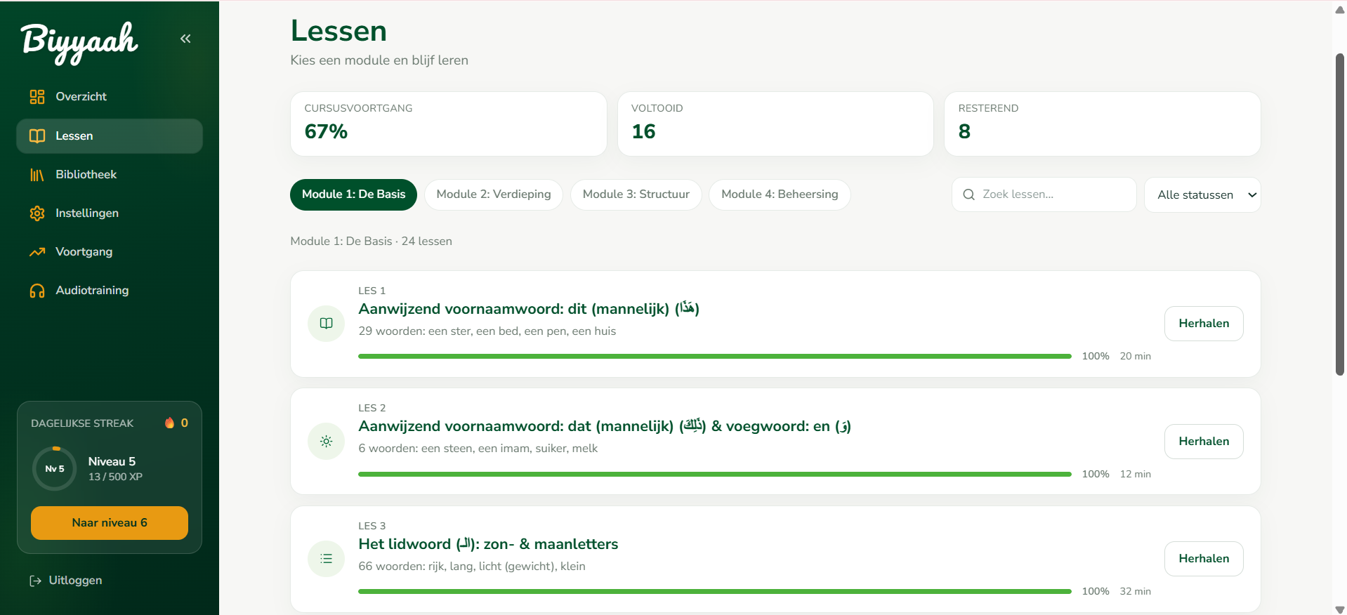Click the Nv 5 level ring

[55, 468]
